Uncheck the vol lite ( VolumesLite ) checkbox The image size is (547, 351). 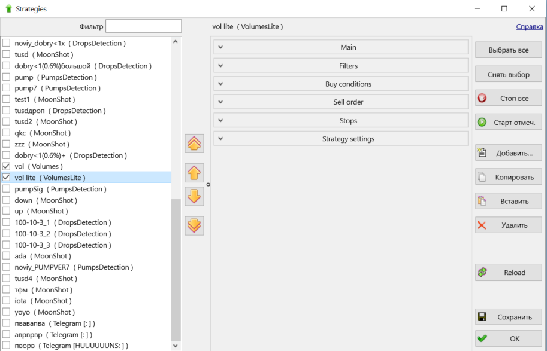click(x=7, y=178)
